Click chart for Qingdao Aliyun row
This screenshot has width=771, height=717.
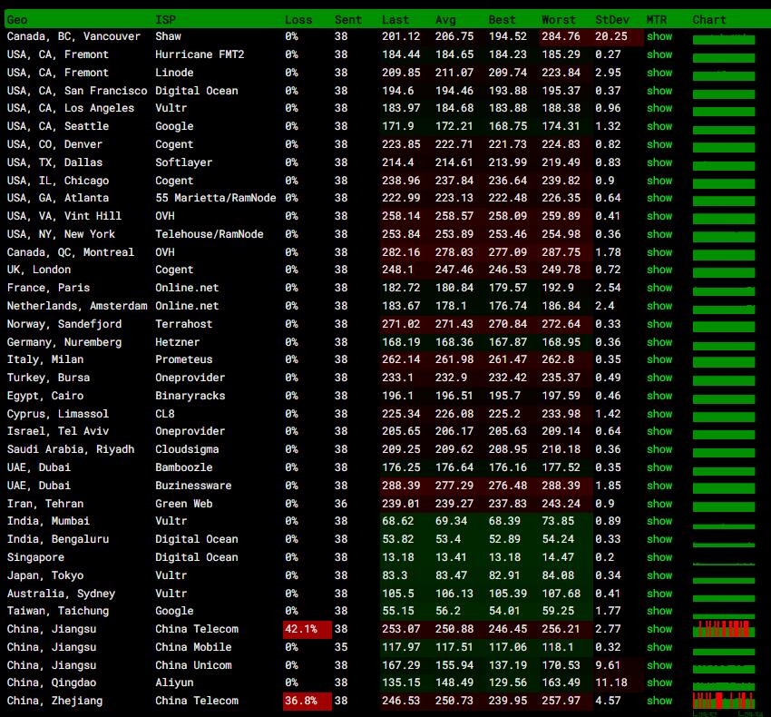[724, 685]
